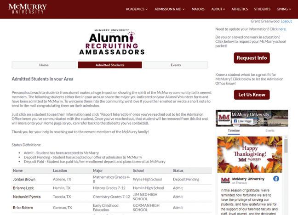Image resolution: width=298 pixels, height=215 pixels.
Task: Click the MM profile logo in Facebook widget
Action: point(224,118)
